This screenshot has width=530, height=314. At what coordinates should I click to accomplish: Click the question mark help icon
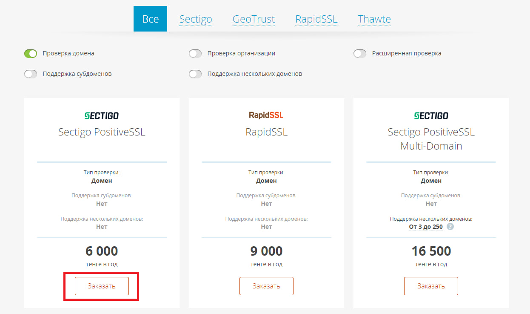tap(450, 227)
